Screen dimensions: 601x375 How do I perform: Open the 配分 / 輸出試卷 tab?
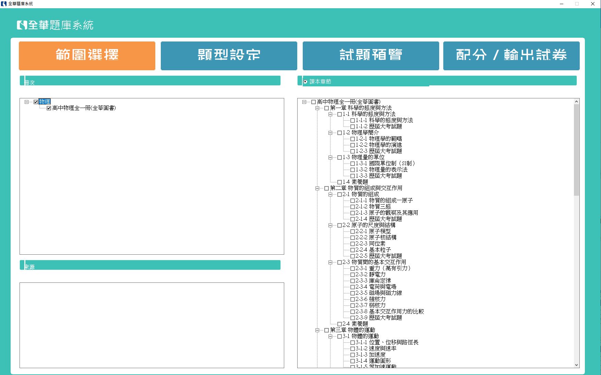[x=511, y=56]
